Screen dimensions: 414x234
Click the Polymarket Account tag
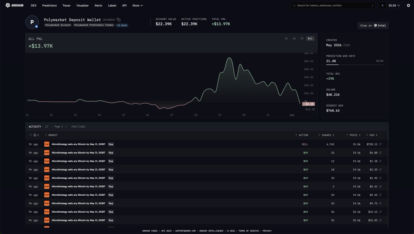[x=58, y=25]
